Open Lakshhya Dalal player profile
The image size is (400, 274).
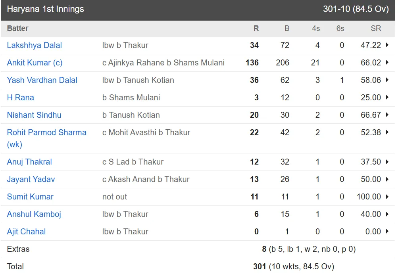pos(35,45)
